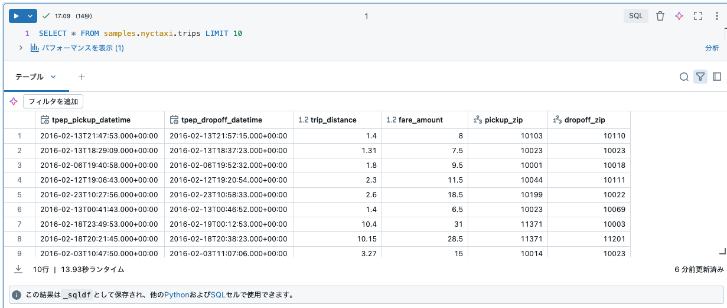Click the table resize handle corner
The height and width of the screenshot is (308, 727).
722,251
